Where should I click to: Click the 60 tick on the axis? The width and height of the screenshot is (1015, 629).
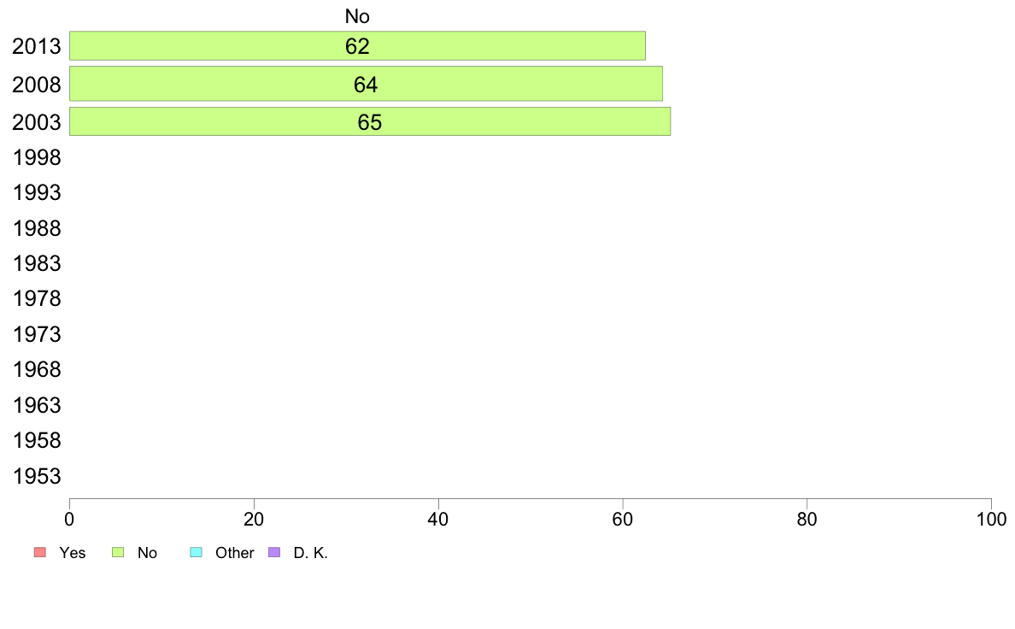[x=623, y=519]
